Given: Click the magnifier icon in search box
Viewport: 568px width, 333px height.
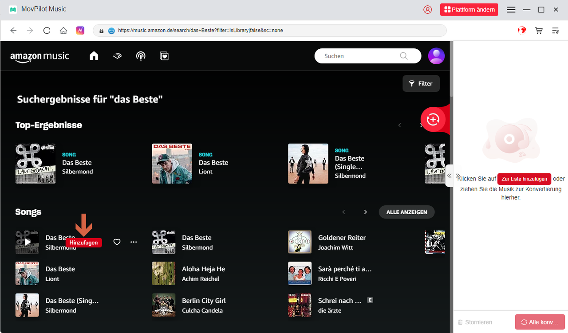Looking at the screenshot, I should point(403,56).
